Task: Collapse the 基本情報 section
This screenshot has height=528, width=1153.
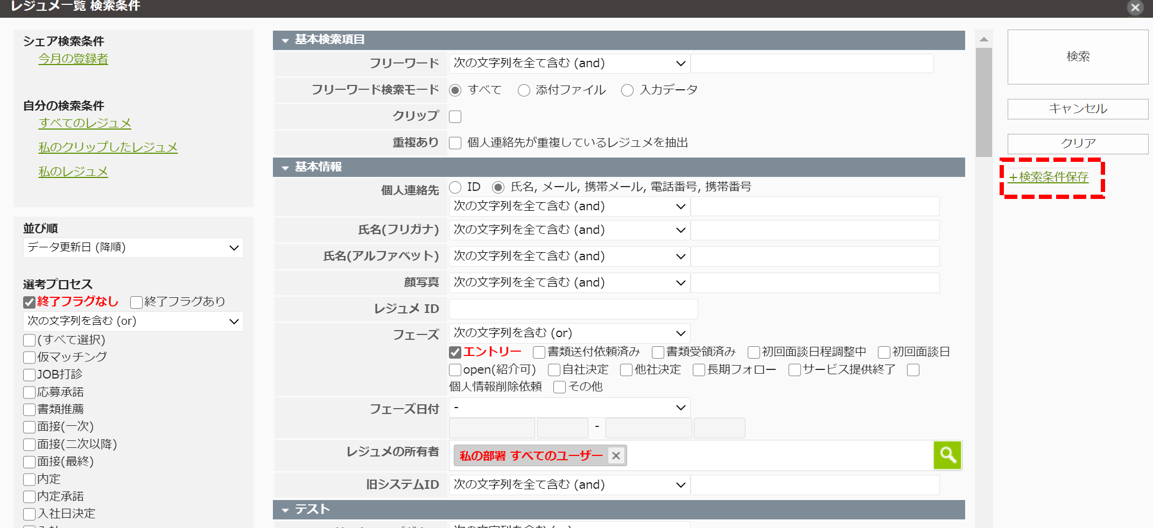Action: pyautogui.click(x=285, y=167)
